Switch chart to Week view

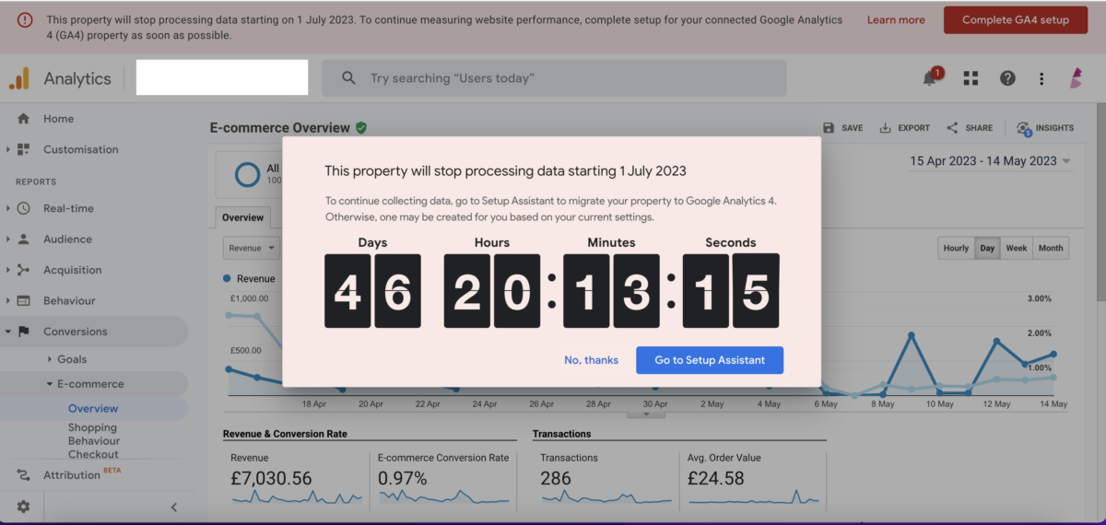pyautogui.click(x=1017, y=248)
